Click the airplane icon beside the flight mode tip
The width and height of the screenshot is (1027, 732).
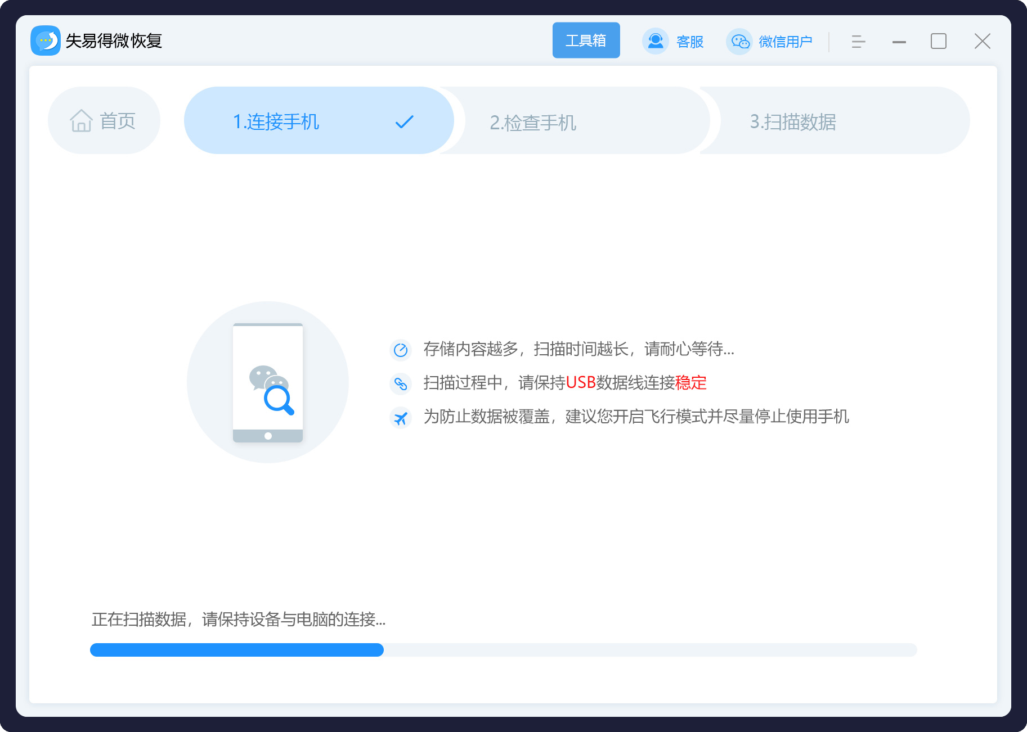coord(401,418)
